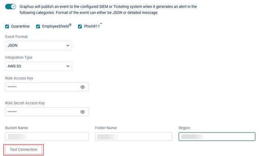Click into the Region field
275x156 pixels.
pos(217,137)
